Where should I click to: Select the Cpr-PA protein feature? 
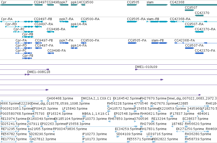point(24,43)
